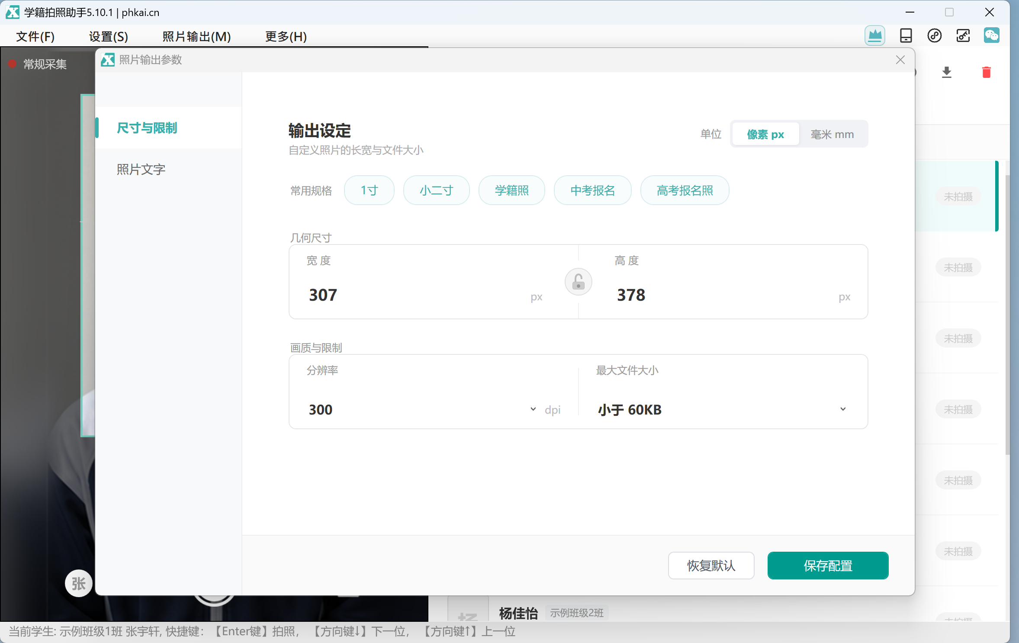The image size is (1019, 643).
Task: Click 恢复默认 button
Action: [x=711, y=566]
